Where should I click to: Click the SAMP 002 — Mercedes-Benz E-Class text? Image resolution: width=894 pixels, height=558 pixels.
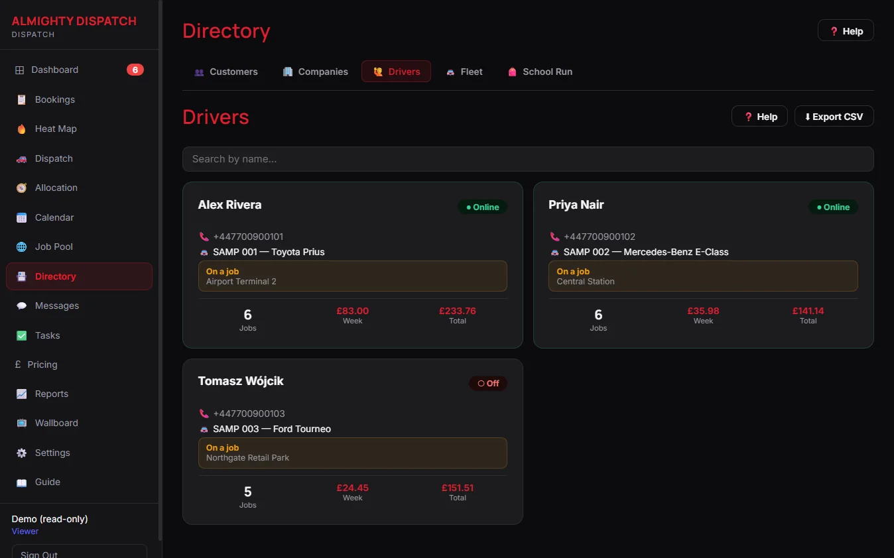[646, 252]
